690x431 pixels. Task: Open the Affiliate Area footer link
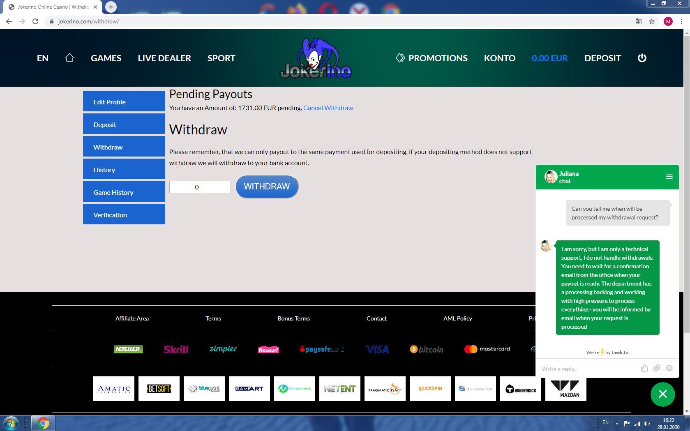coord(132,318)
